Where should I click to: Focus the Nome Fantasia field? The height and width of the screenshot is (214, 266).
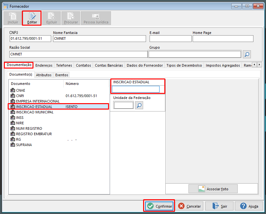tap(99, 38)
